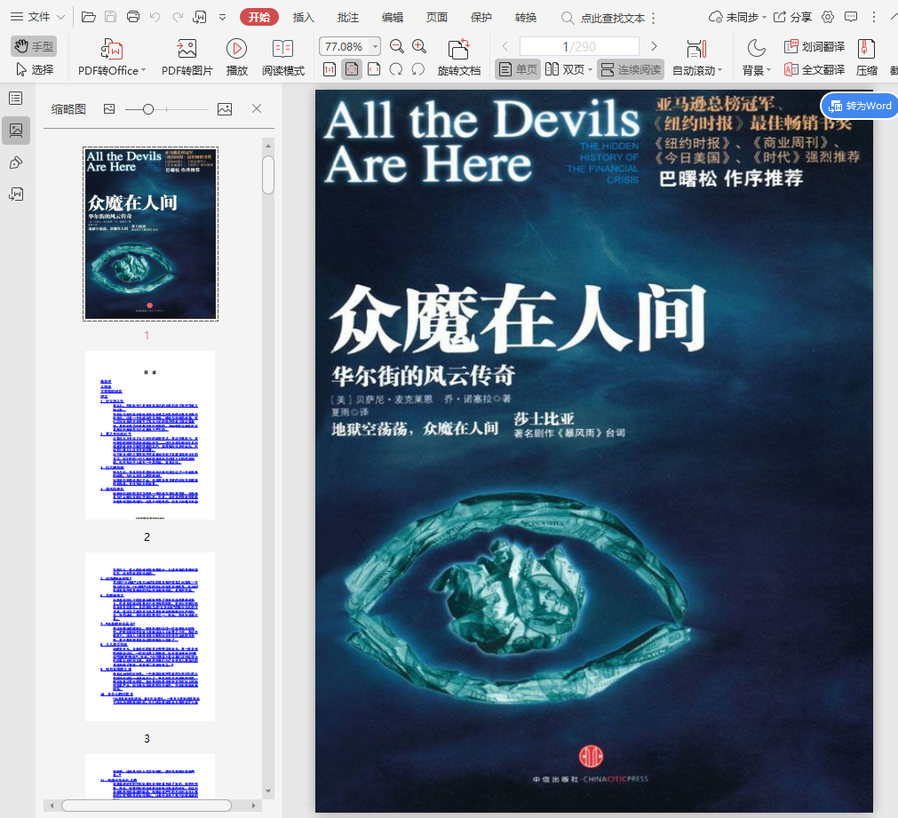Expand the 背景 dropdown arrow
898x818 pixels.
click(768, 70)
